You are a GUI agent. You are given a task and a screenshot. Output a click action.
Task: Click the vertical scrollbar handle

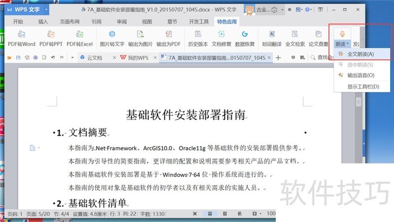(359, 102)
